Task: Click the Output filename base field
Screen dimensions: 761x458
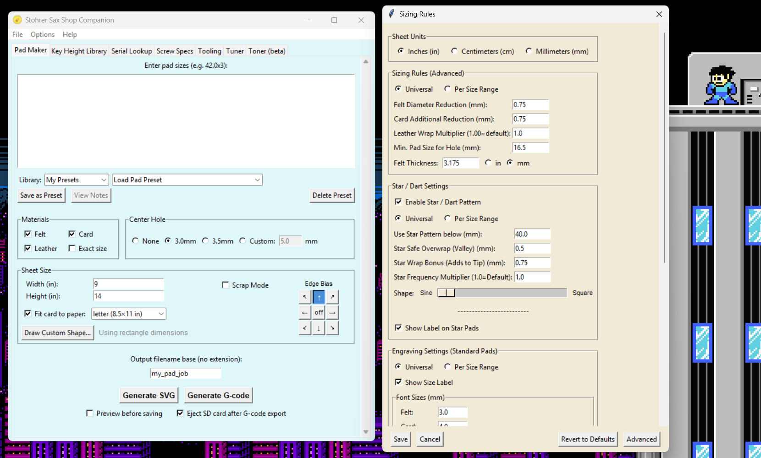Action: pos(186,373)
